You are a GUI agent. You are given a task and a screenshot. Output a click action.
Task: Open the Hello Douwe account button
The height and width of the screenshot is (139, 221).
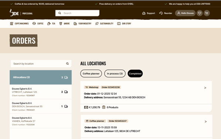[x=185, y=13]
